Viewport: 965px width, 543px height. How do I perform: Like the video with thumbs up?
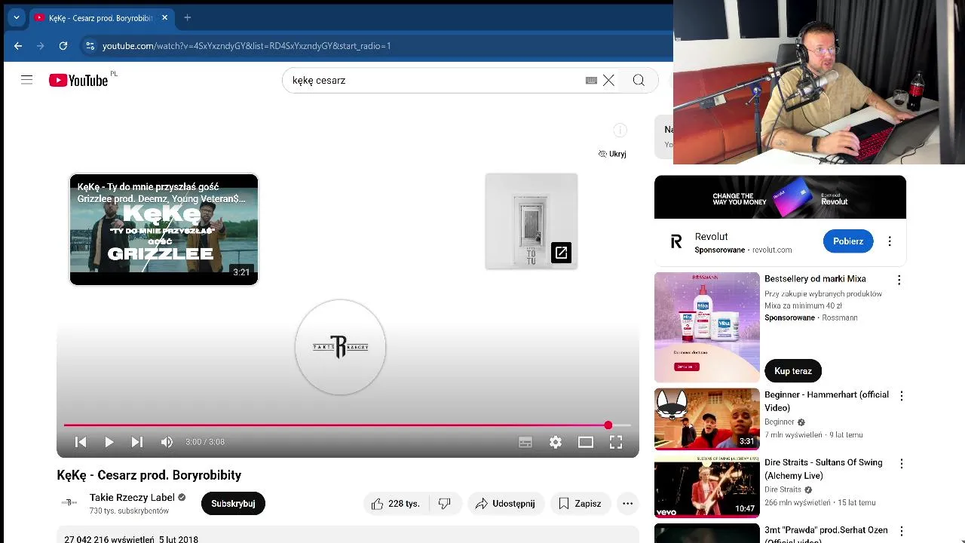397,504
